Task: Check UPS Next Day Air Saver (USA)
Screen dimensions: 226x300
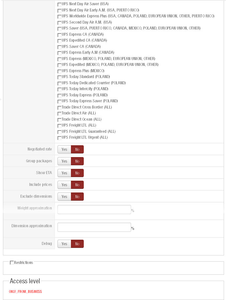Action: coord(59,4)
